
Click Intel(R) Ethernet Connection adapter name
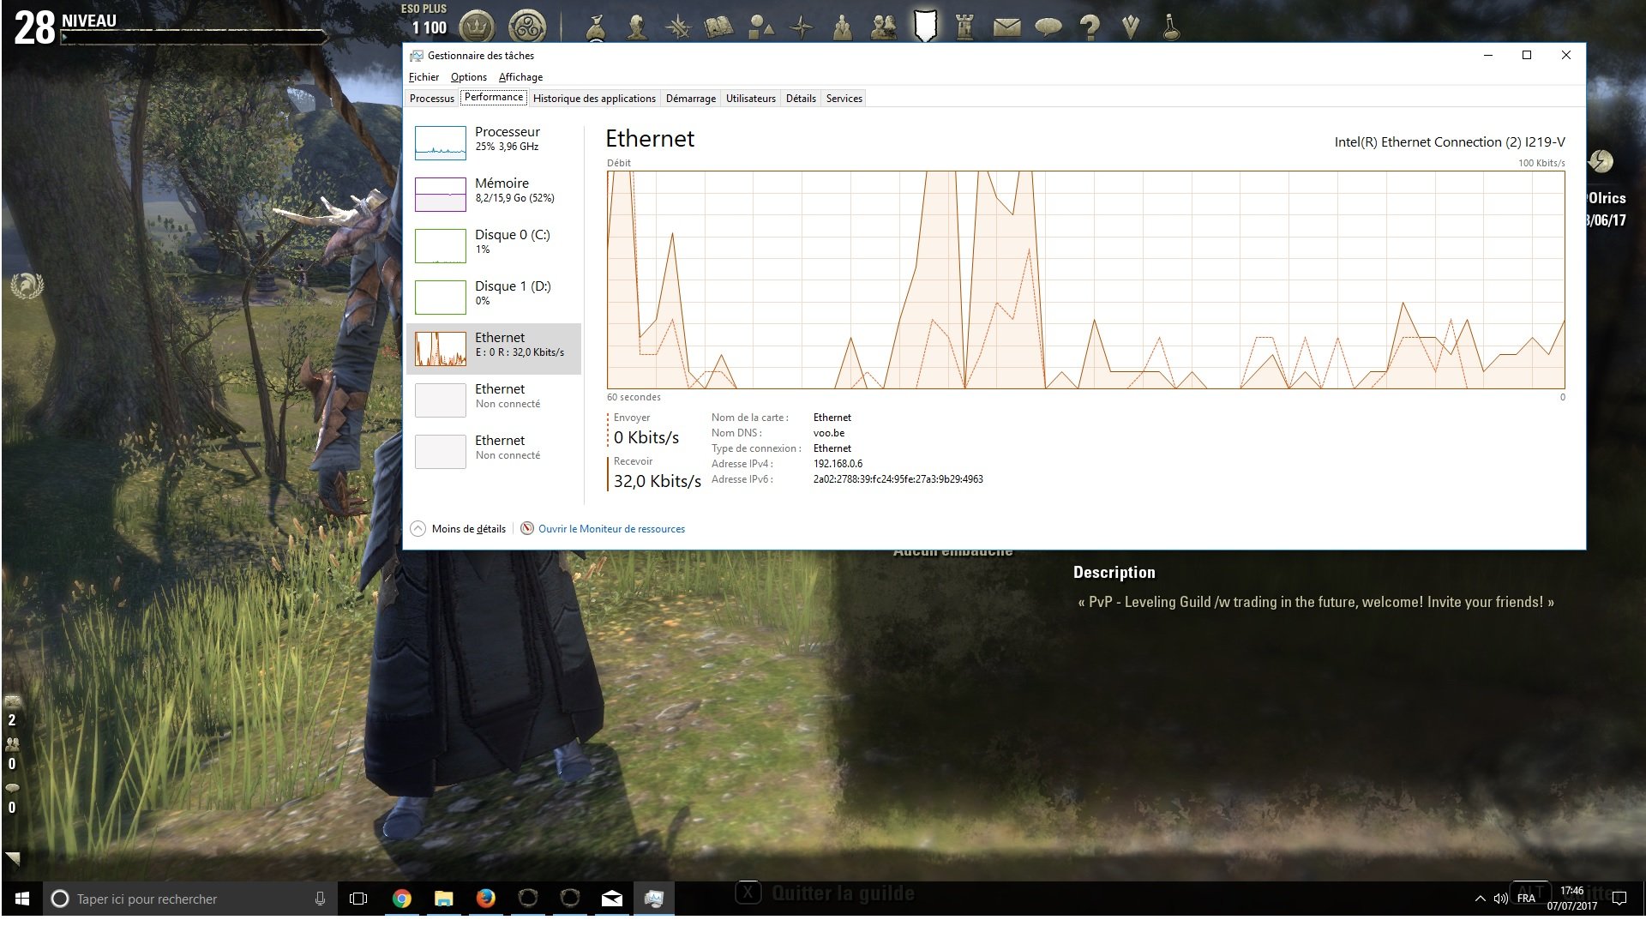(x=1450, y=142)
